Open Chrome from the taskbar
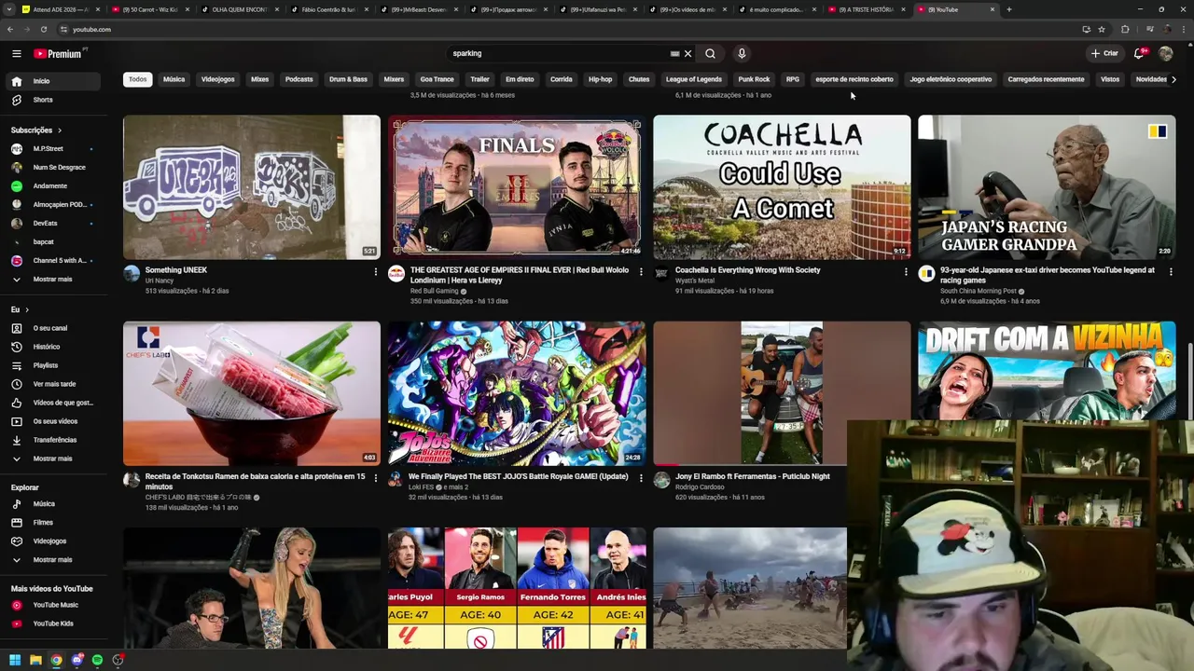This screenshot has width=1194, height=671. (56, 660)
